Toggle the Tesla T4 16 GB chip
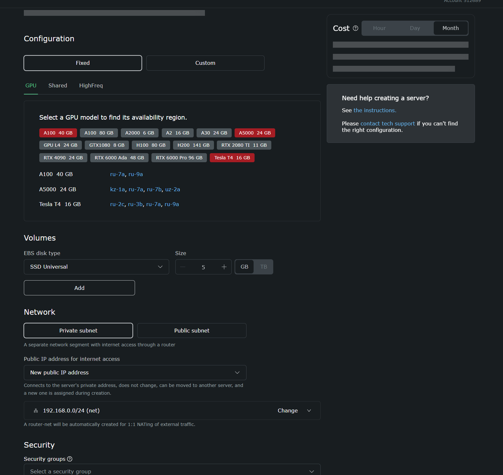The height and width of the screenshot is (475, 503). [x=232, y=158]
